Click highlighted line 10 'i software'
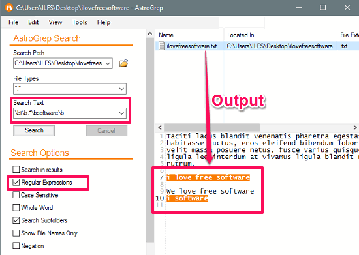359x255 pixels. 187,198
